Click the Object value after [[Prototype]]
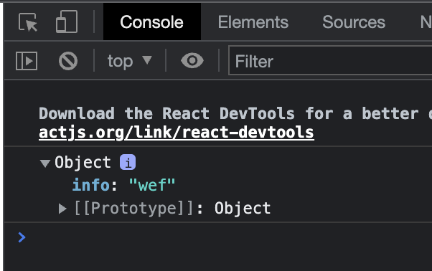This screenshot has height=271, width=432. (x=243, y=209)
